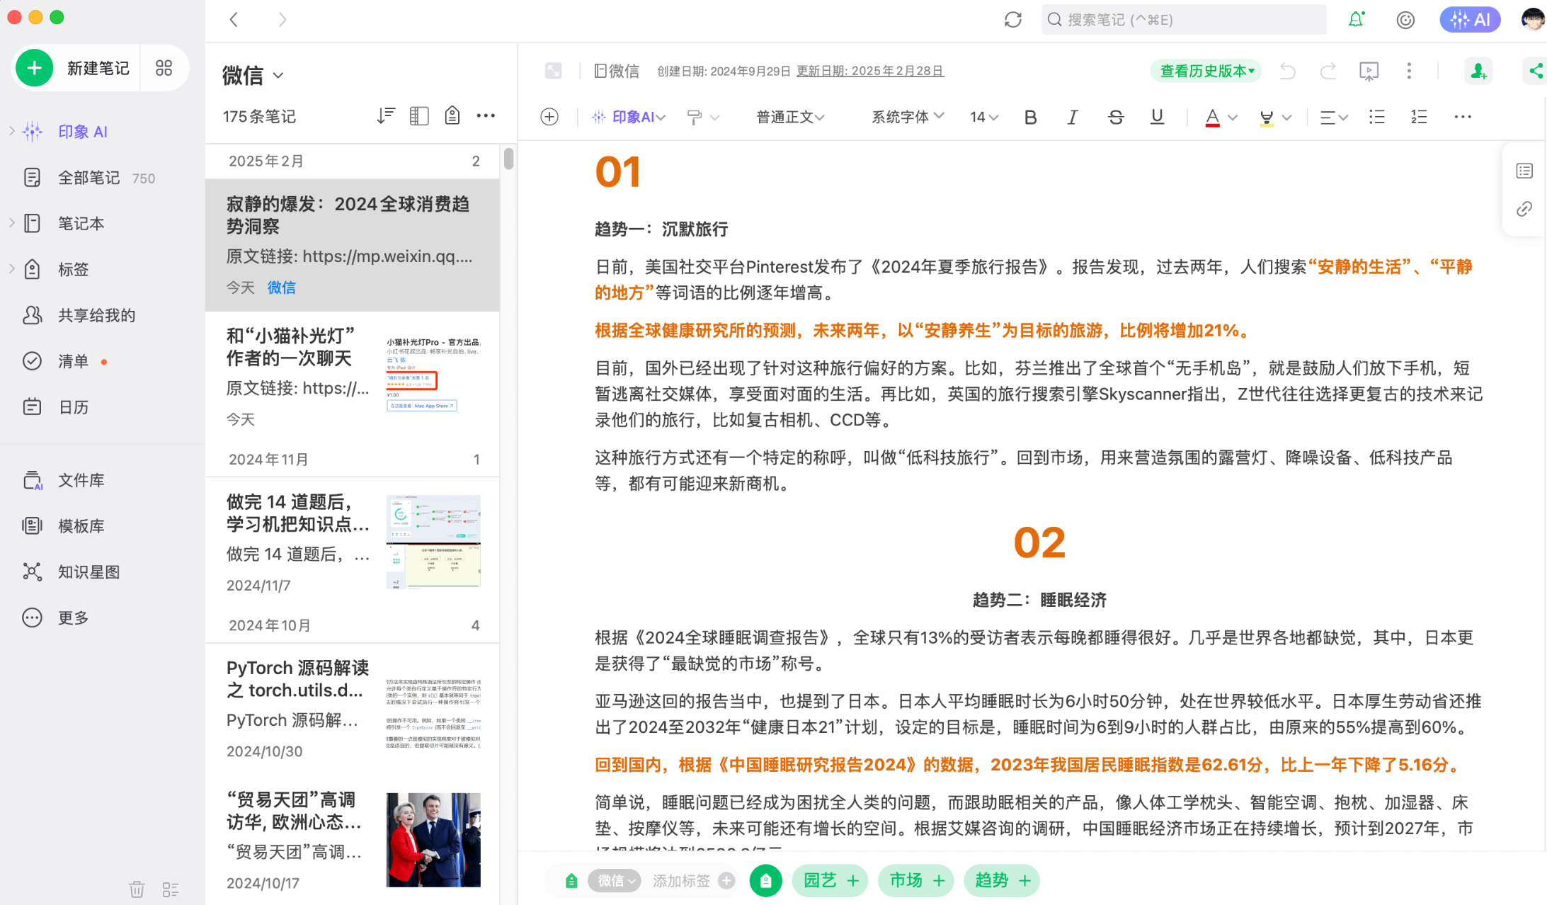The height and width of the screenshot is (905, 1547).
Task: Open 清单 in sidebar
Action: coord(73,361)
